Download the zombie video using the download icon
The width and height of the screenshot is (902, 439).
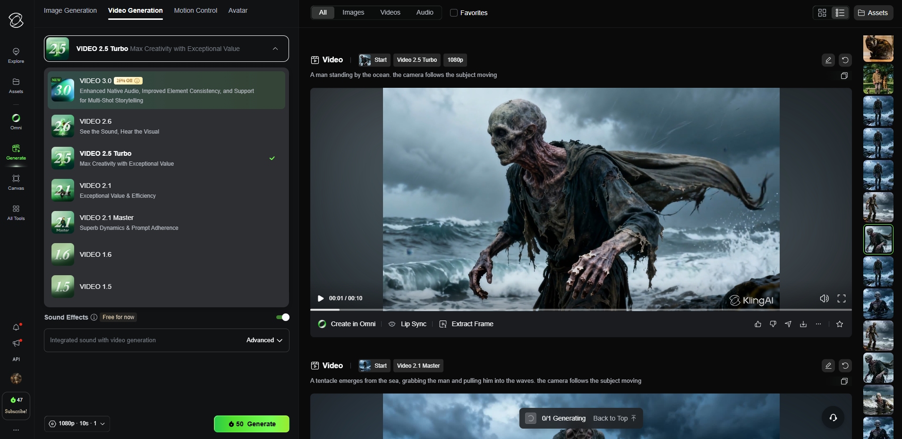(x=803, y=324)
